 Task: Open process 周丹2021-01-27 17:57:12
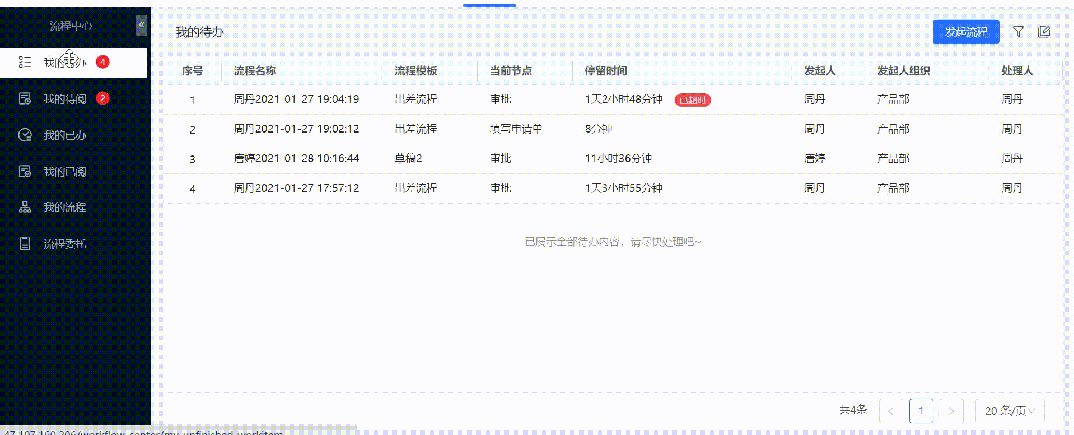pyautogui.click(x=296, y=188)
